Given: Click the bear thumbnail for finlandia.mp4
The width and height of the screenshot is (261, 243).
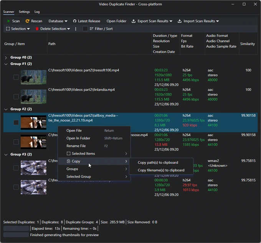Looking at the screenshot, I should (33, 97).
